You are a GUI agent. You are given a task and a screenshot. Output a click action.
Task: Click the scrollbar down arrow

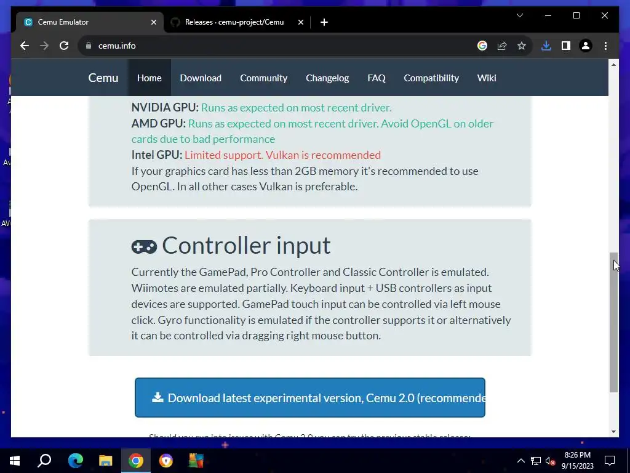(613, 432)
